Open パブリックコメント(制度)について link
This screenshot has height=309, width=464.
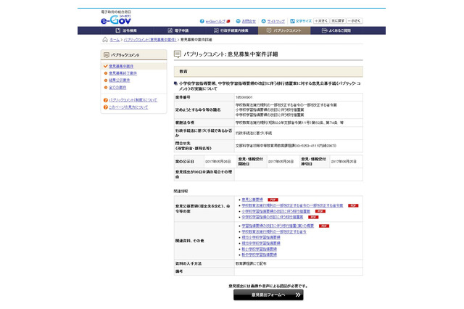click(x=133, y=100)
